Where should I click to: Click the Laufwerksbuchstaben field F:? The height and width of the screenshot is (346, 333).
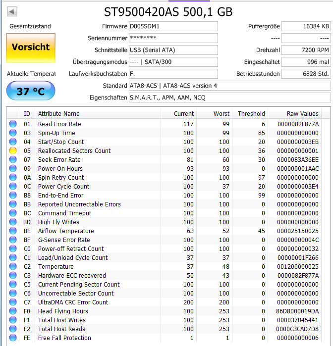pyautogui.click(x=173, y=74)
